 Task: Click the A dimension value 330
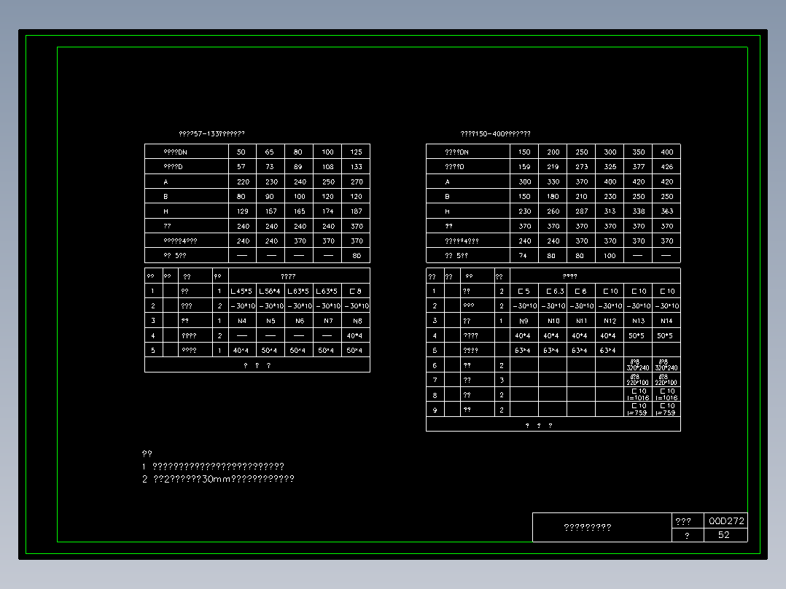[x=553, y=182]
